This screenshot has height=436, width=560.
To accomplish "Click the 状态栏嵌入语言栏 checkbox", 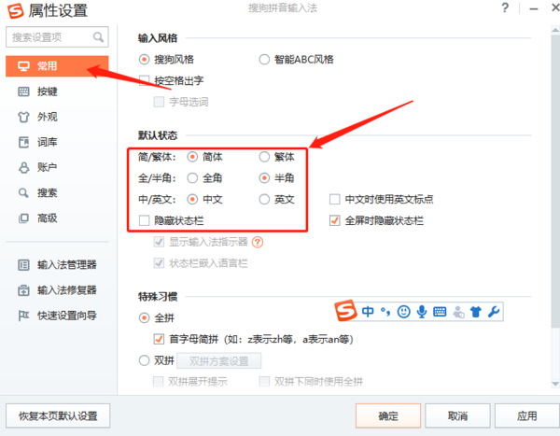I will (159, 263).
